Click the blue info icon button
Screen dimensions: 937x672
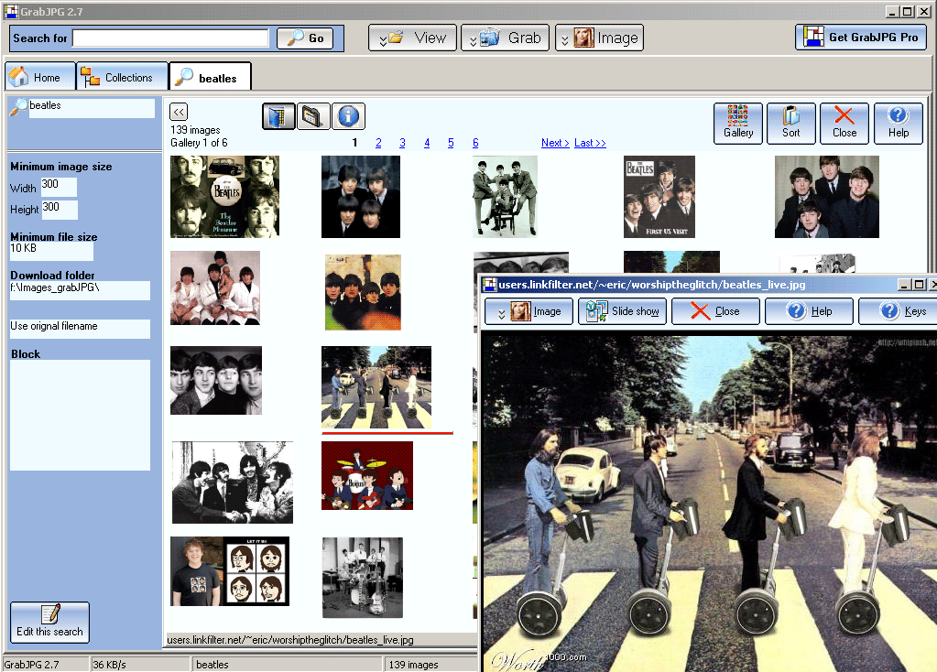click(348, 116)
